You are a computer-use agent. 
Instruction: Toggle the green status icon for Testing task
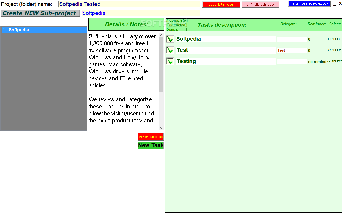point(170,61)
